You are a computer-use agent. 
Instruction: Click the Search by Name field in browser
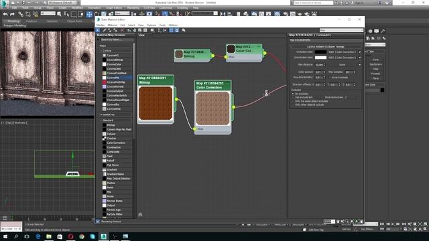tap(117, 40)
